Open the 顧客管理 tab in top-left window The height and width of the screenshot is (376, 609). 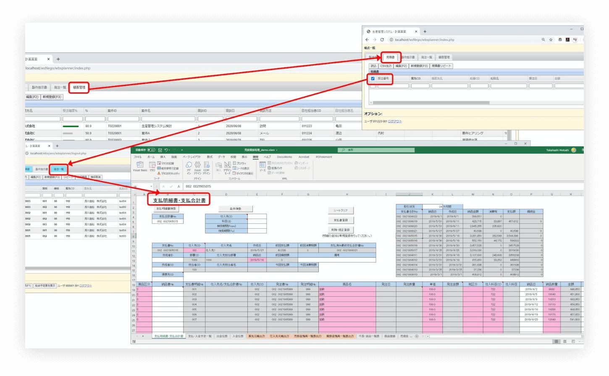pos(79,87)
